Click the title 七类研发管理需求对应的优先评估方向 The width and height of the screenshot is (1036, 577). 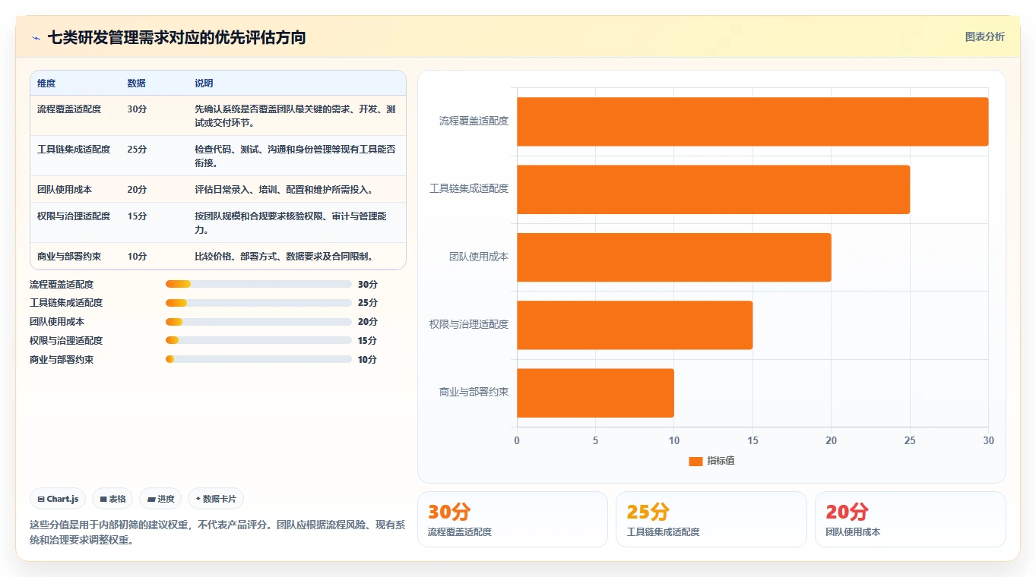tap(176, 37)
